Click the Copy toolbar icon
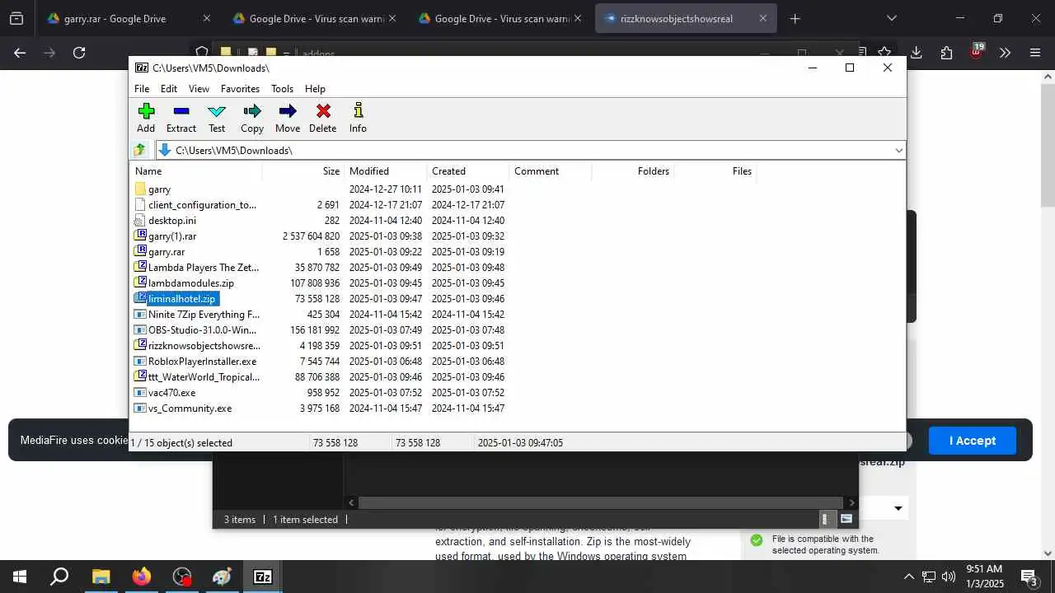This screenshot has height=593, width=1055. [252, 118]
